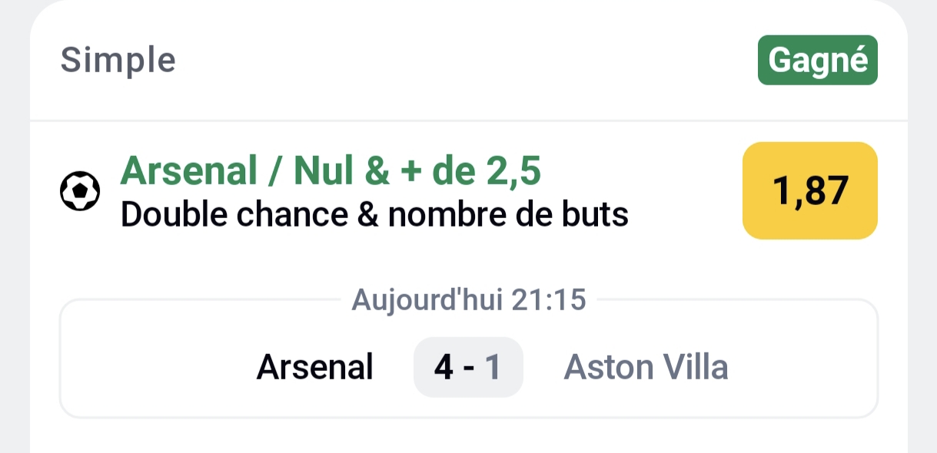Click the yellow 1,87 odds button
The height and width of the screenshot is (453, 937).
(x=809, y=191)
